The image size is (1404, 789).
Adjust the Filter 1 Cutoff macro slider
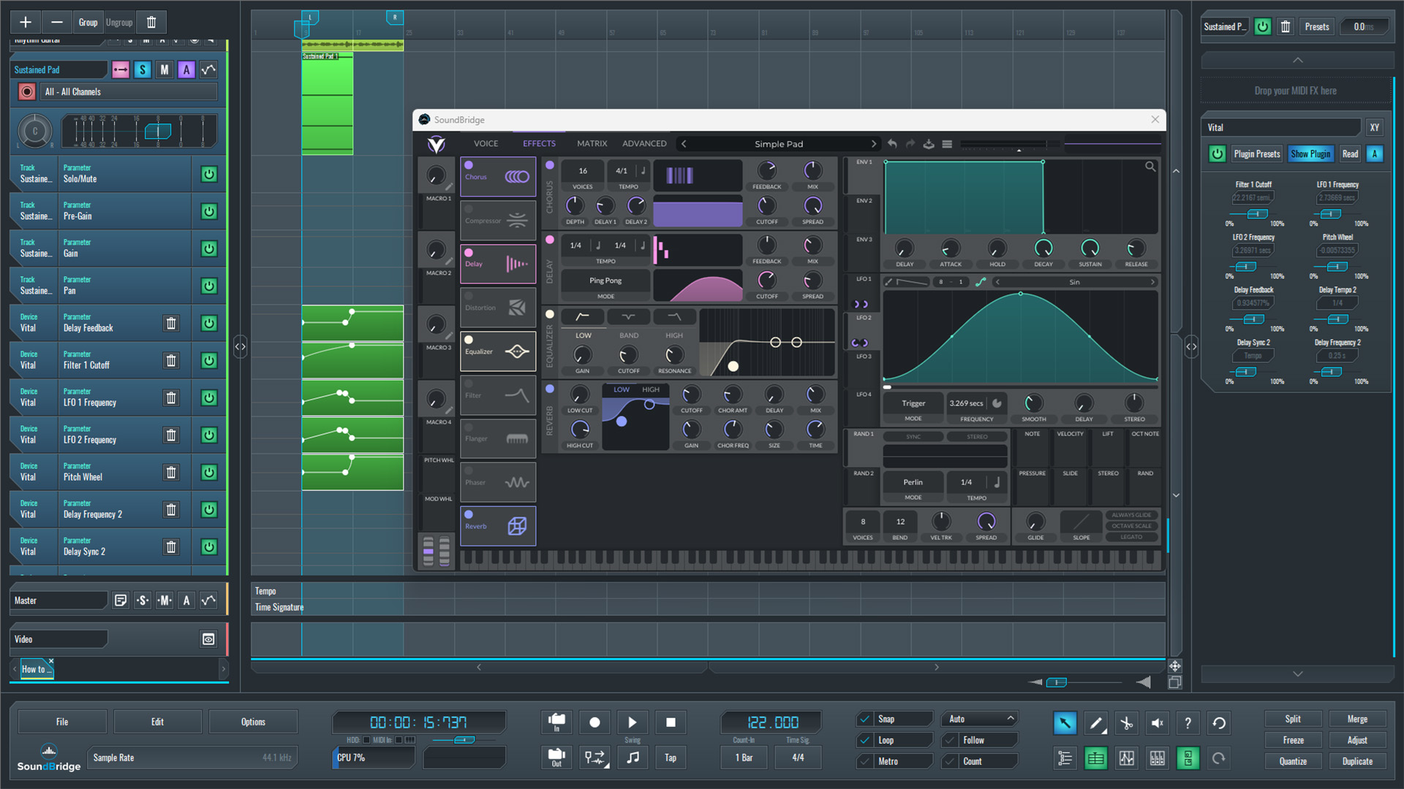coord(1257,214)
